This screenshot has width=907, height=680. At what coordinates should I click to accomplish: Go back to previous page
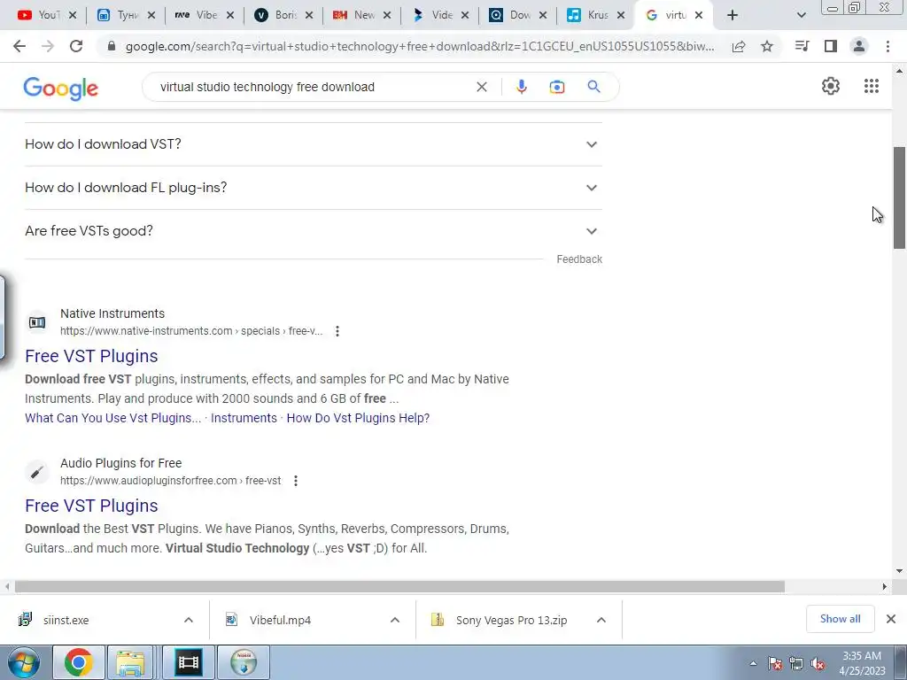click(x=19, y=46)
